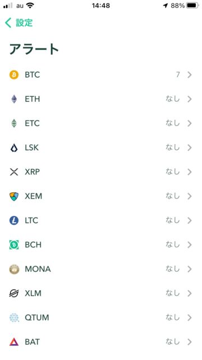Tap the Monacoin cat icon

(x=14, y=269)
